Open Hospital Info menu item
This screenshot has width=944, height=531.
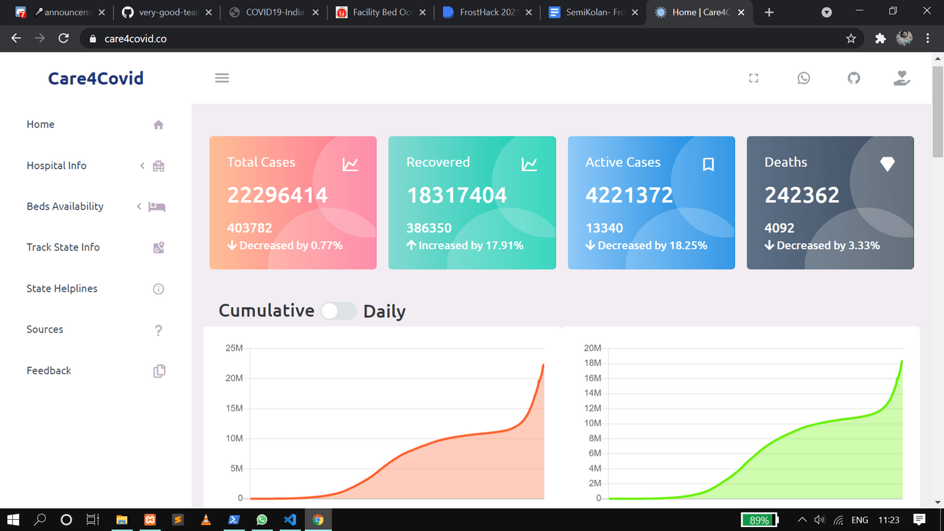(56, 166)
